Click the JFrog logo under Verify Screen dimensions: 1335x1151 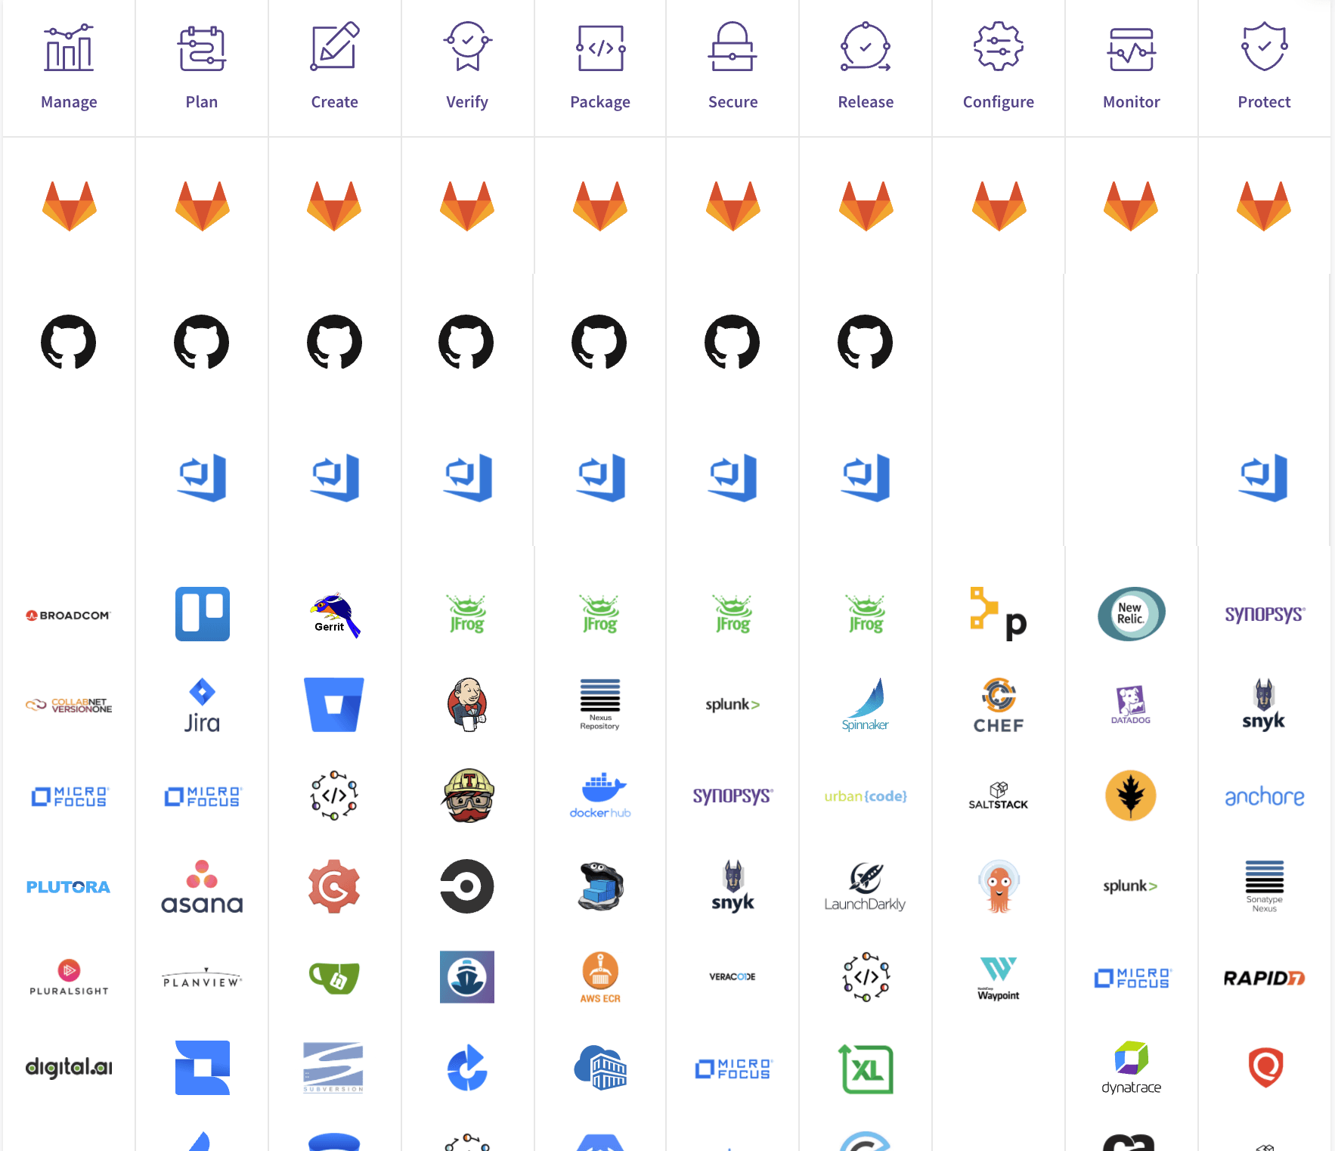point(467,614)
